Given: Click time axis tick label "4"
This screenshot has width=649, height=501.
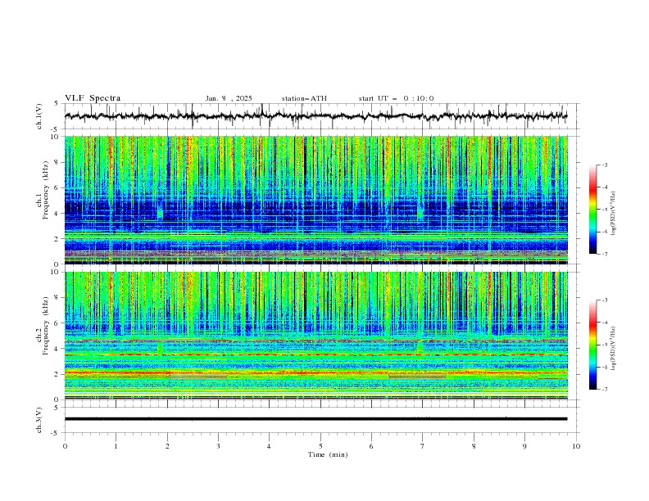Looking at the screenshot, I should (x=269, y=446).
